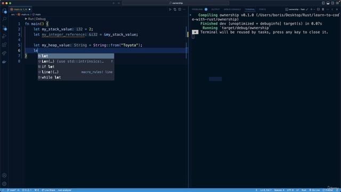Image resolution: width=341 pixels, height=192 pixels.
Task: Choose the 'len(…)' autocomplete suggestion
Action: pyautogui.click(x=76, y=61)
